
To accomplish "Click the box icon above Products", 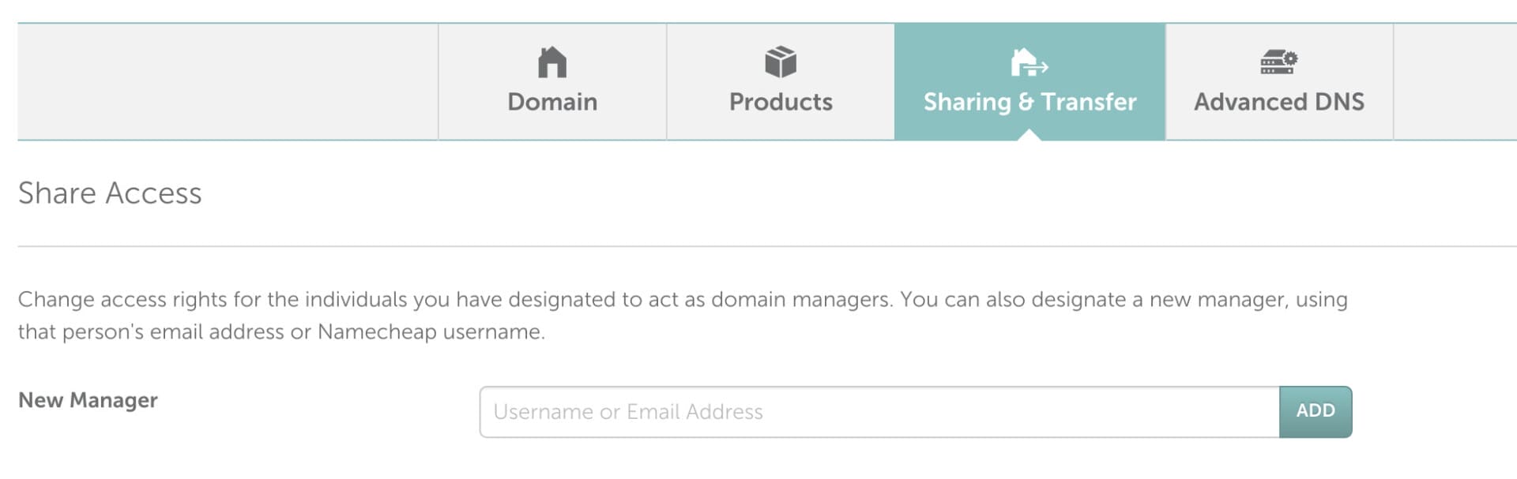I will coord(781,62).
